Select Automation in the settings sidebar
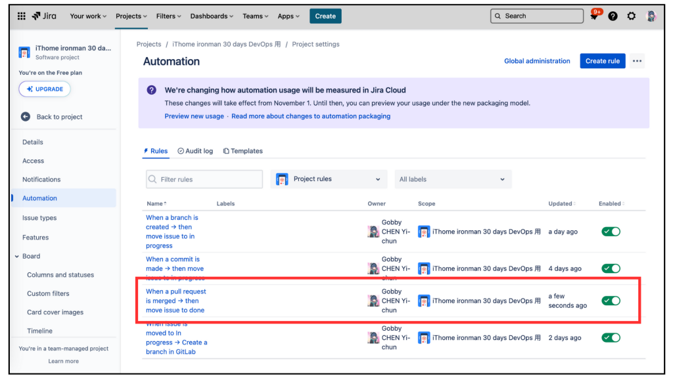This screenshot has width=673, height=378. pos(64,198)
